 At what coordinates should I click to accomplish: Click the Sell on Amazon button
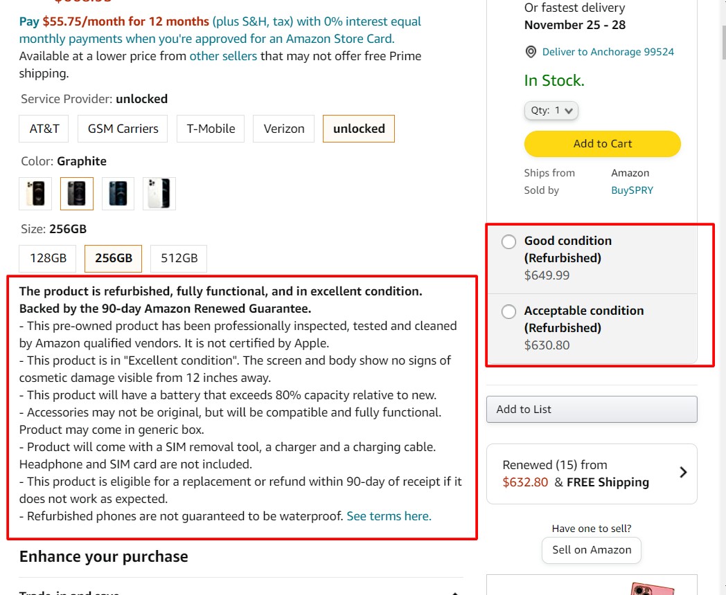(x=592, y=550)
